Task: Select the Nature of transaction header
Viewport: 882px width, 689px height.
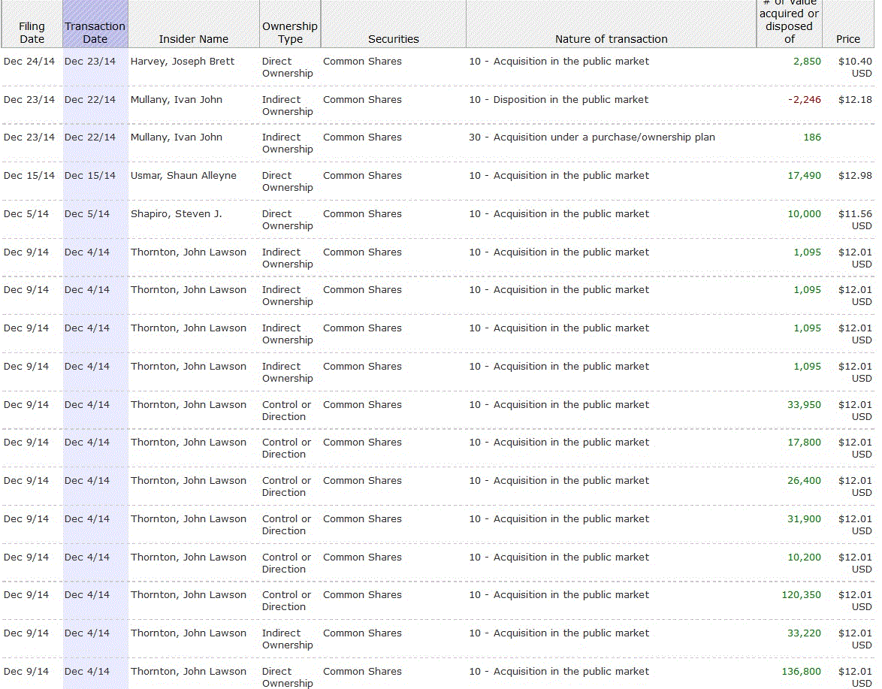Action: 611,39
